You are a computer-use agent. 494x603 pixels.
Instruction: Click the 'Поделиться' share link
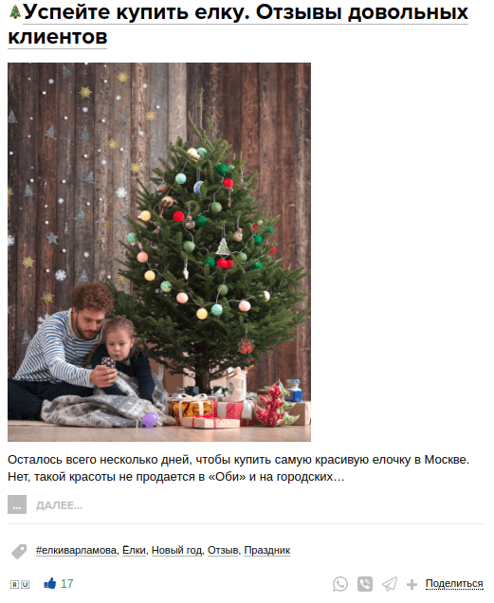coord(454,584)
